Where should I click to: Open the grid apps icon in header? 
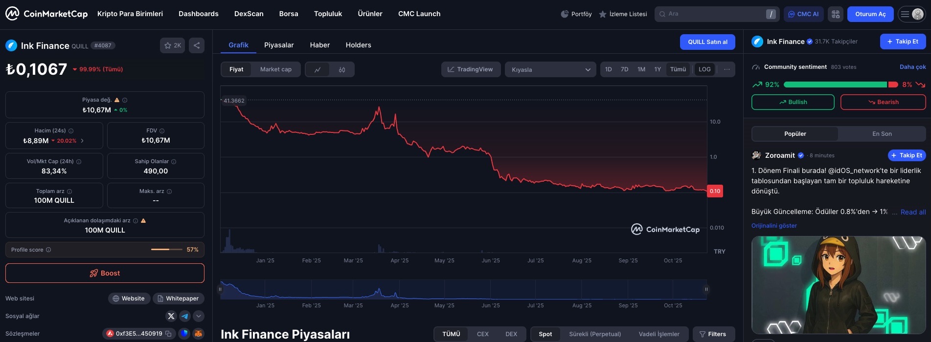pos(836,14)
